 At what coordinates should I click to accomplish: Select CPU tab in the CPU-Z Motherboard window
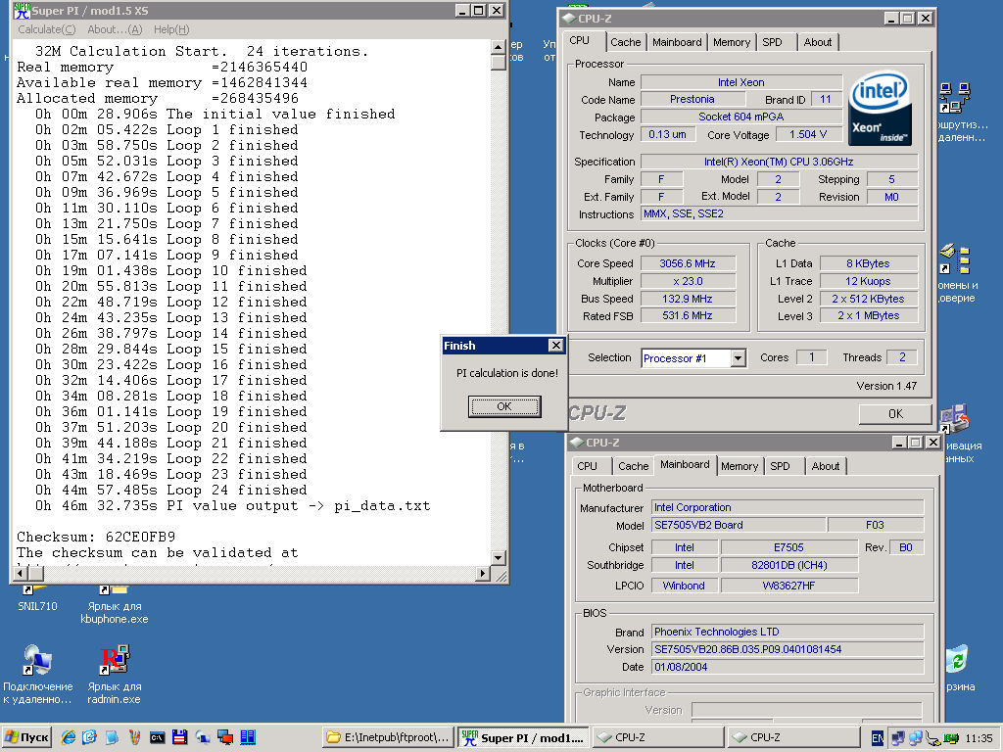[x=588, y=466]
